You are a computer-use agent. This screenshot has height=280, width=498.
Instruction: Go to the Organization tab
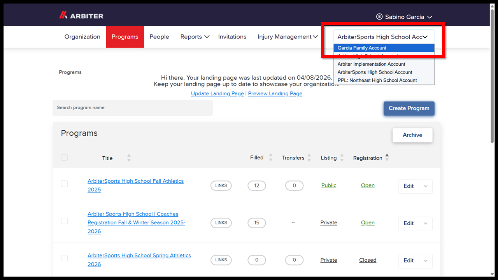(82, 37)
